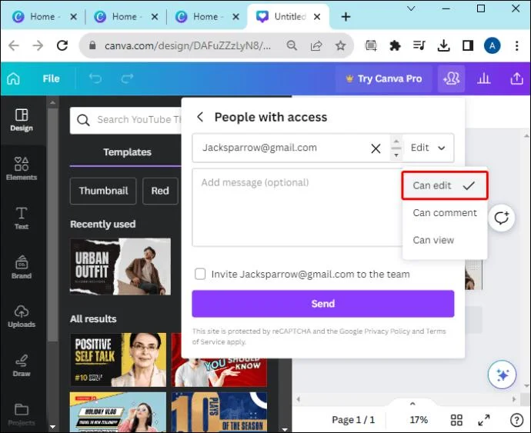This screenshot has height=433, width=531.
Task: Switch to the Untitled design tab
Action: (x=288, y=17)
